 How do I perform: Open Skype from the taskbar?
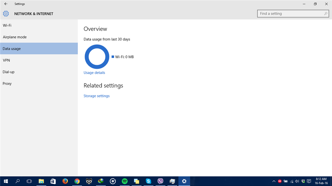(x=148, y=181)
